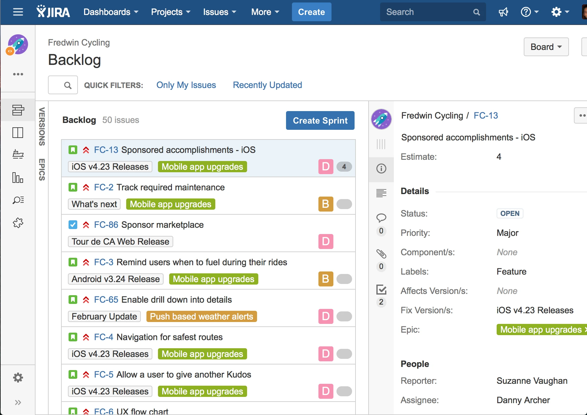Open the FC-13 issue link in detail panel
This screenshot has height=415, width=587.
coord(486,115)
